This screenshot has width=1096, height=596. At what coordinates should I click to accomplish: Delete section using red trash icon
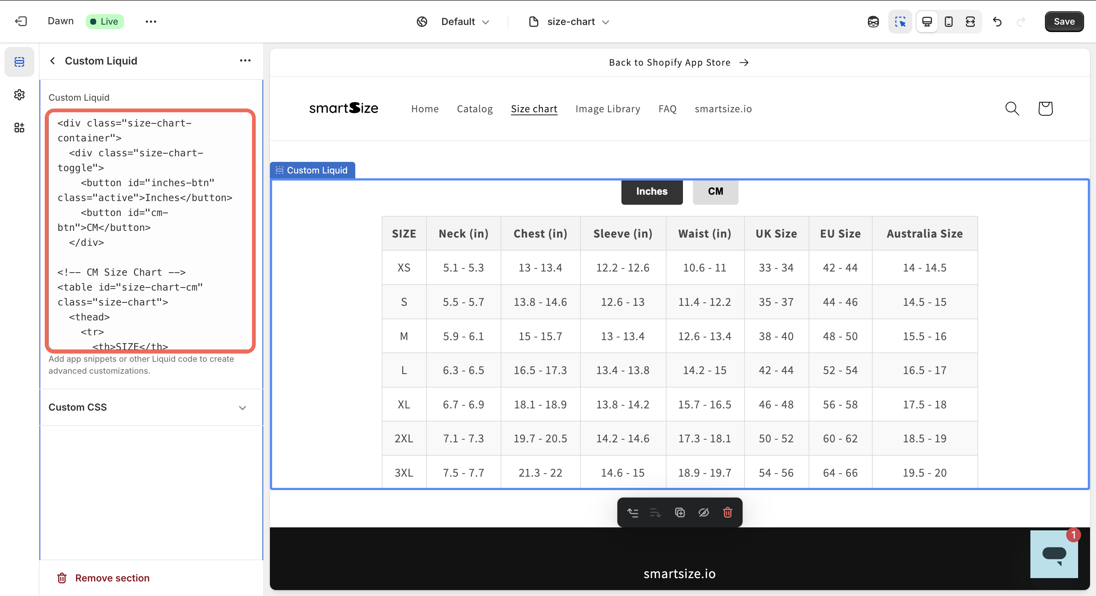pos(728,512)
